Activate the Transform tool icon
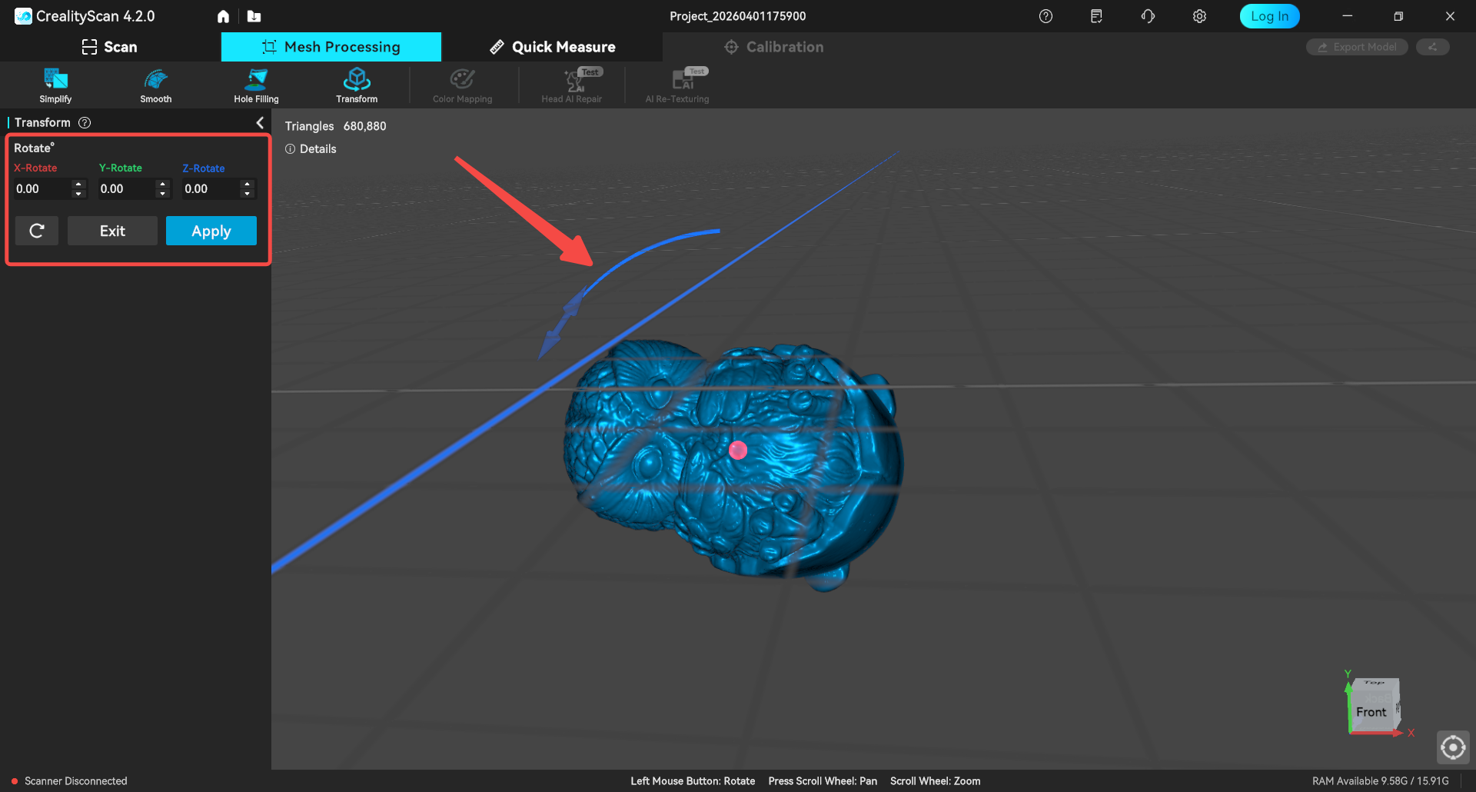The width and height of the screenshot is (1476, 792). [x=357, y=85]
